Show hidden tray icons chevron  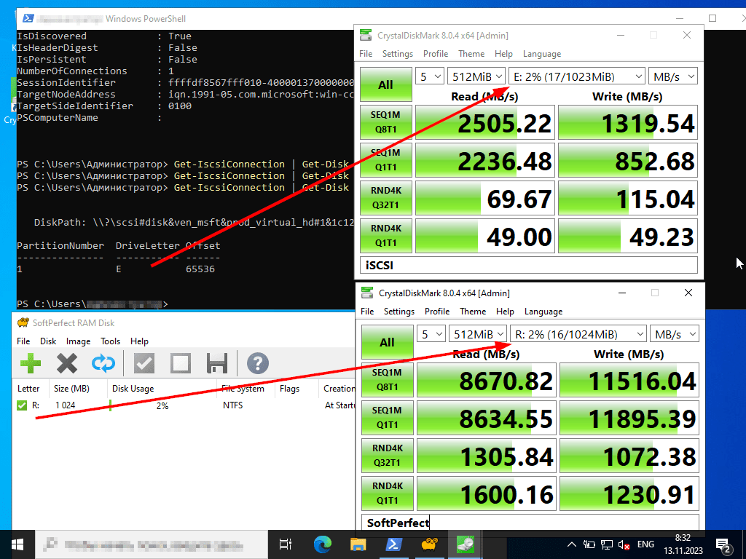572,544
